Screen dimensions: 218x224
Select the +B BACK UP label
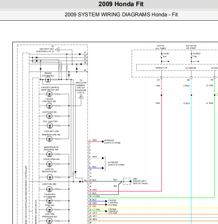click(x=161, y=68)
